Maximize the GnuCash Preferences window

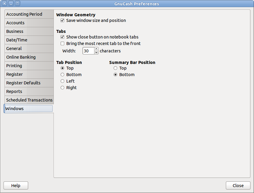click(x=17, y=4)
